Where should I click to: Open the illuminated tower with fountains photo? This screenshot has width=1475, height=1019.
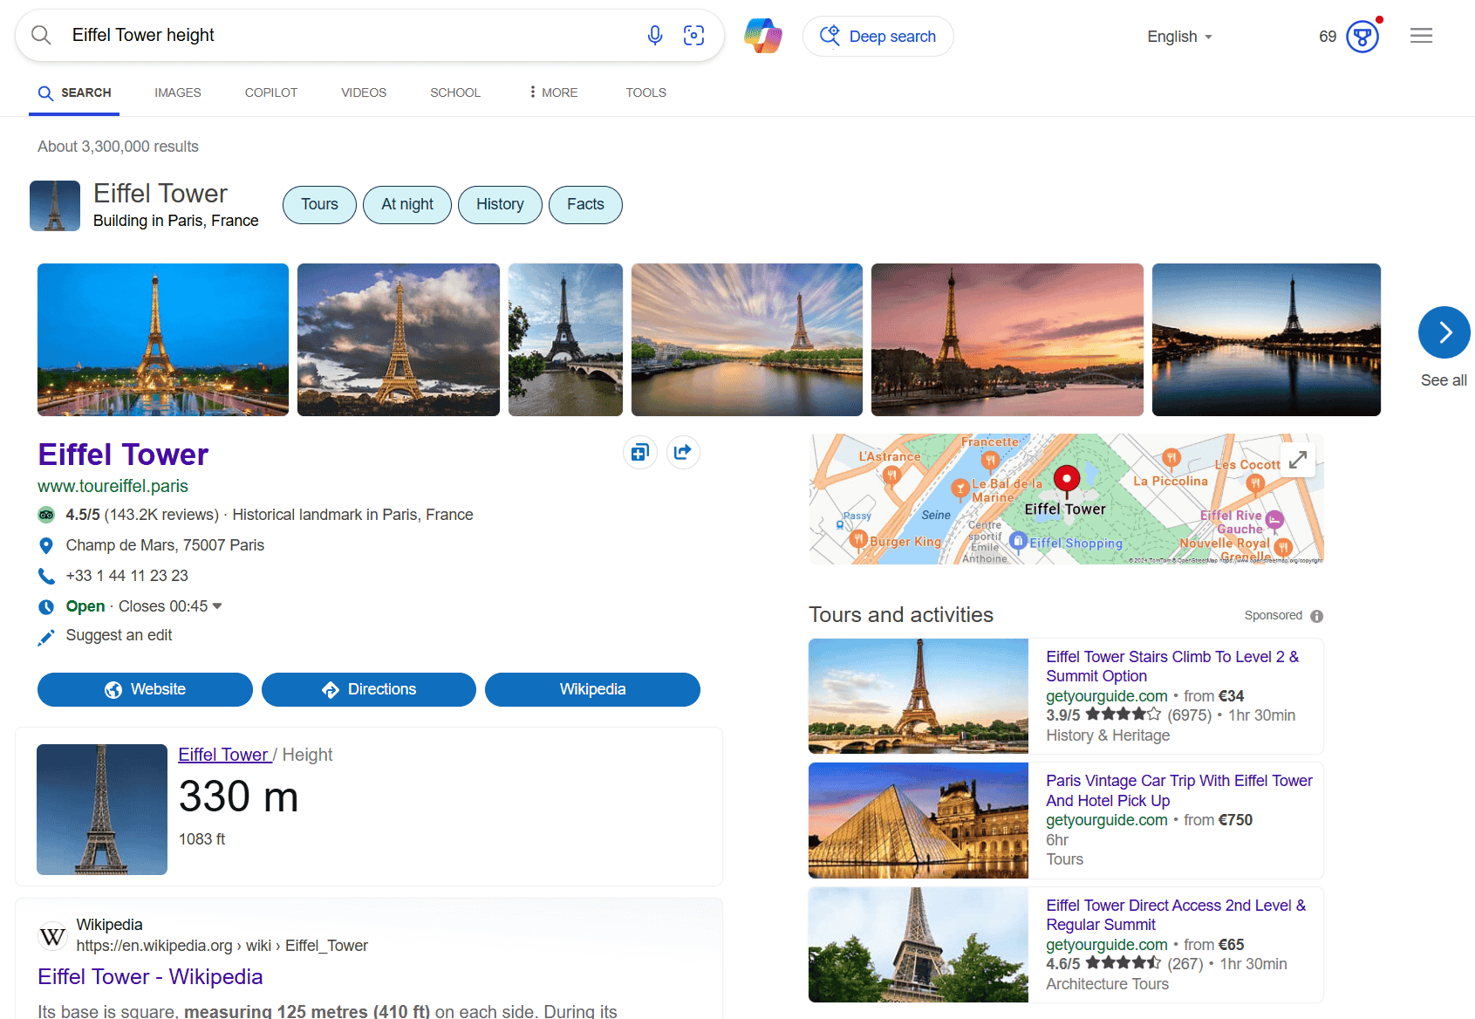click(163, 339)
